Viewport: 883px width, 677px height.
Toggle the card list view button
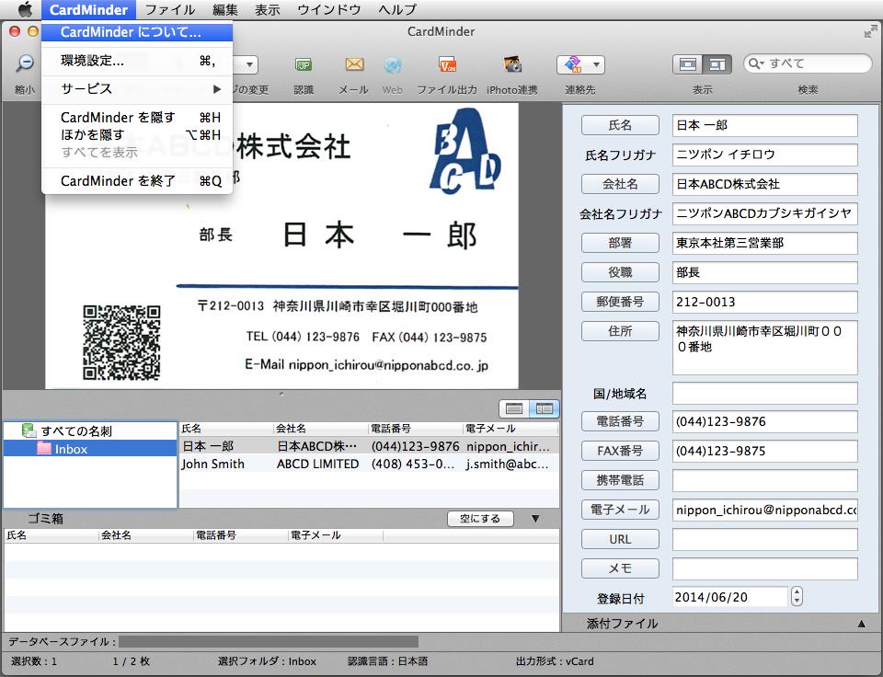[514, 408]
